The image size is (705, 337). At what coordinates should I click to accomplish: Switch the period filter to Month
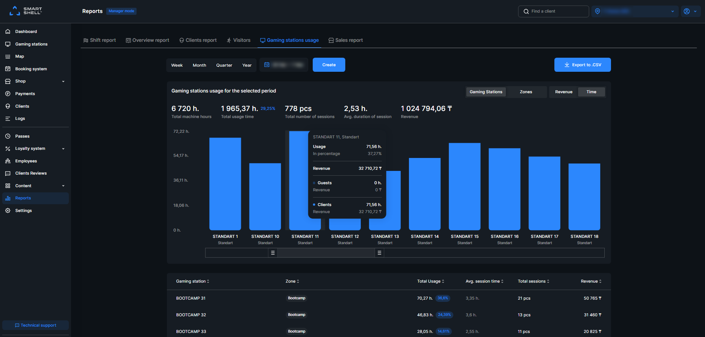(199, 65)
